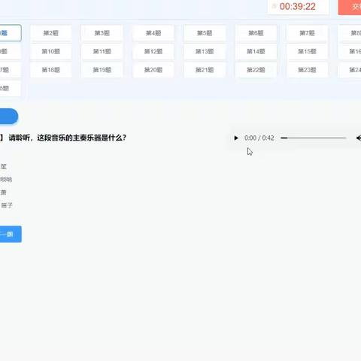Click the blue pill-shaped tag above the question
The image size is (361, 361).
(9, 117)
